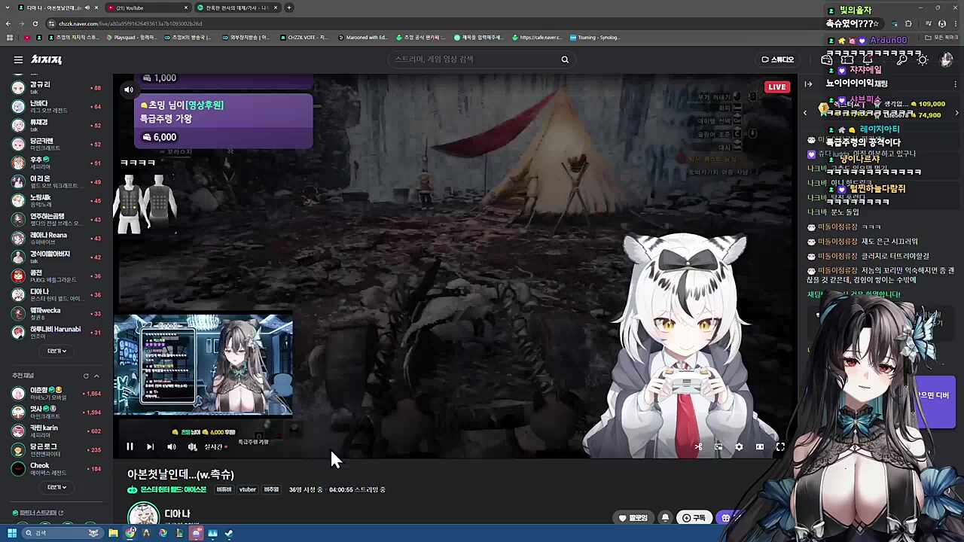Toggle the notification bell for this channel

tap(665, 518)
